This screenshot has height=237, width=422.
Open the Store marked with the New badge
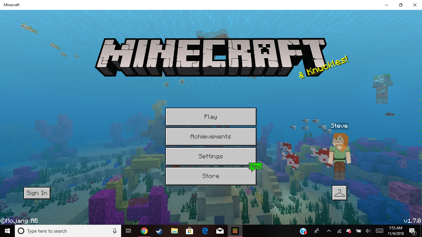click(211, 176)
